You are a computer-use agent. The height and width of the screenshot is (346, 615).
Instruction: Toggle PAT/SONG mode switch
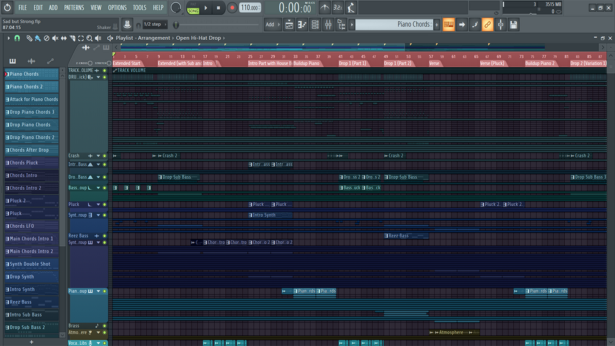193,8
